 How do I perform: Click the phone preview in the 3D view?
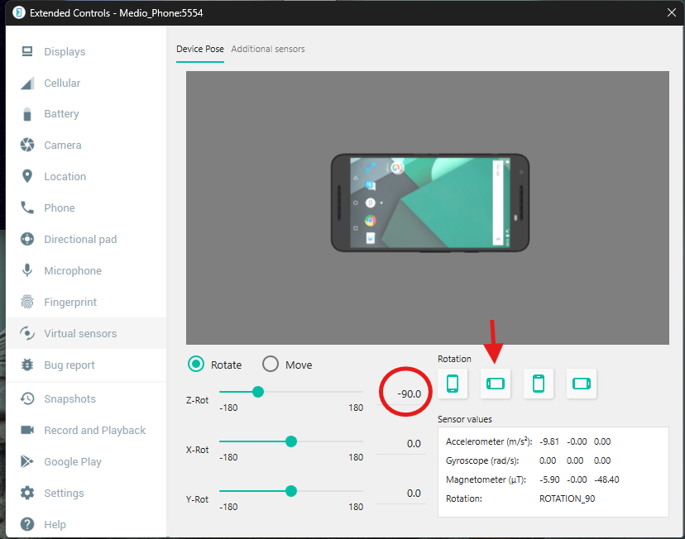point(429,203)
